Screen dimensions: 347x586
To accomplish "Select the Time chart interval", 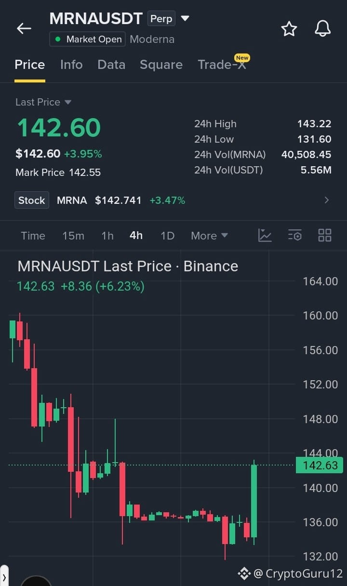I will [33, 236].
